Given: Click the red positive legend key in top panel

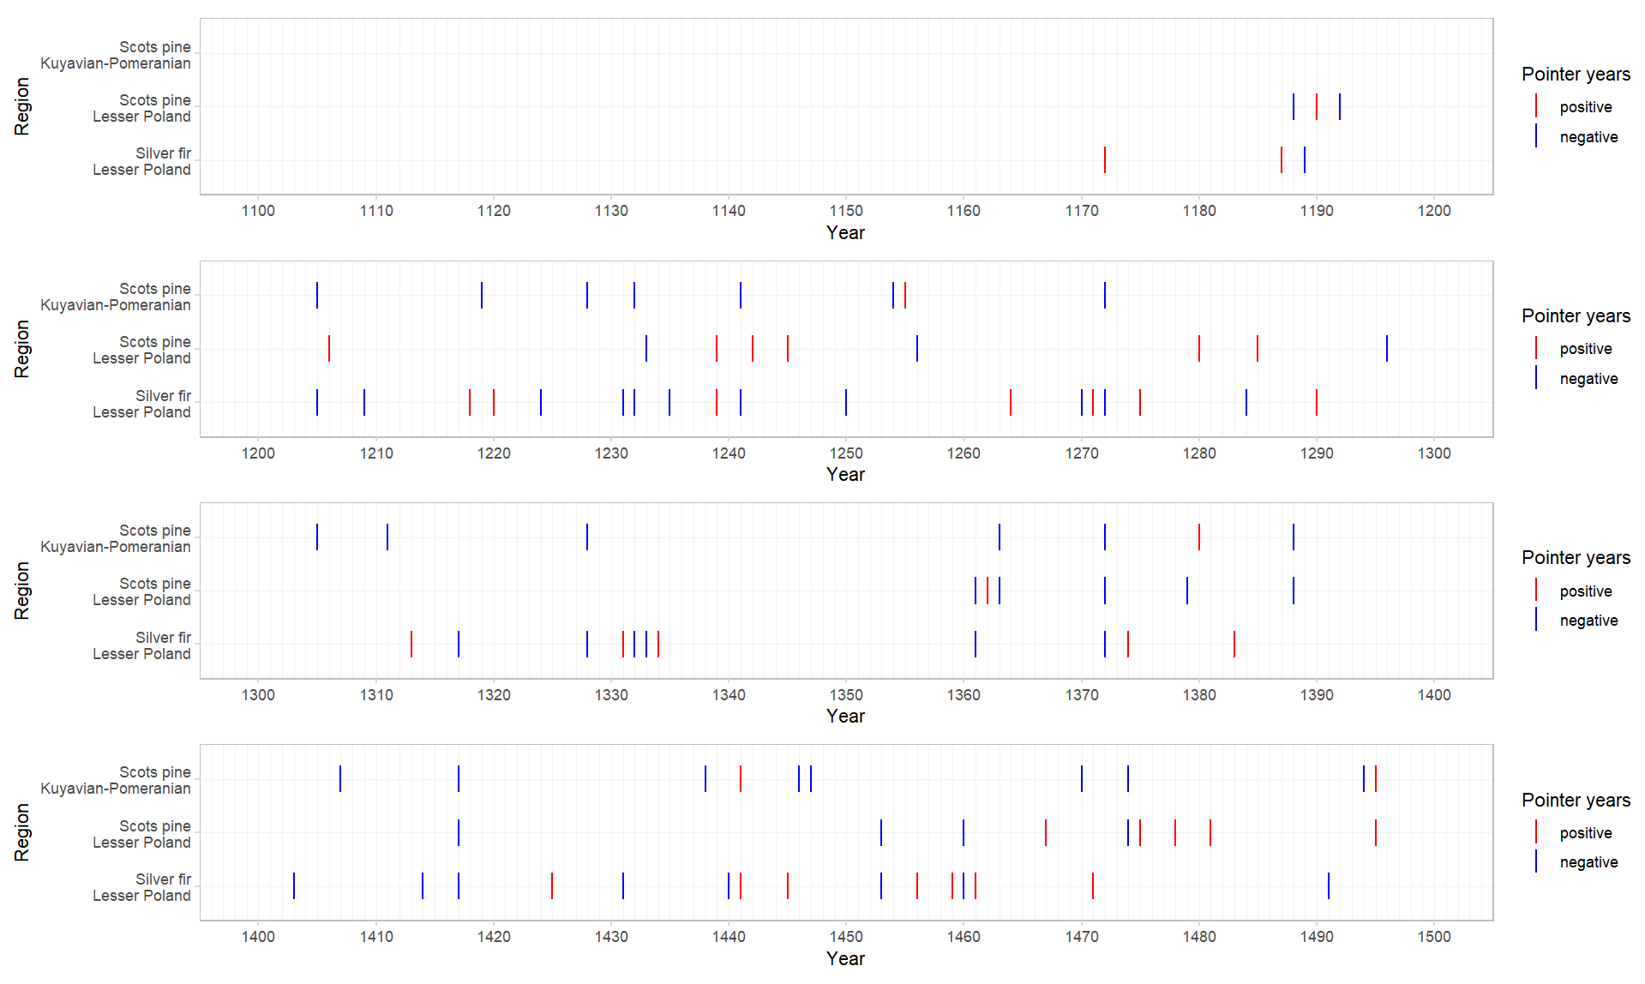Looking at the screenshot, I should 1535,106.
